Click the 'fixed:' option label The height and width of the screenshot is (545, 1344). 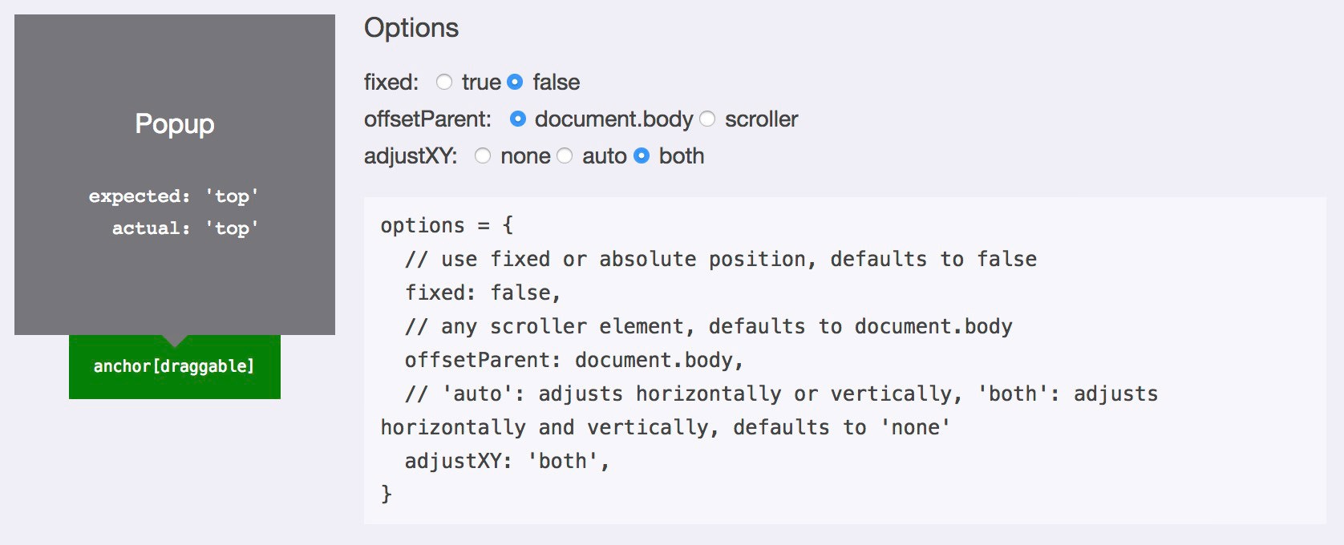[391, 82]
